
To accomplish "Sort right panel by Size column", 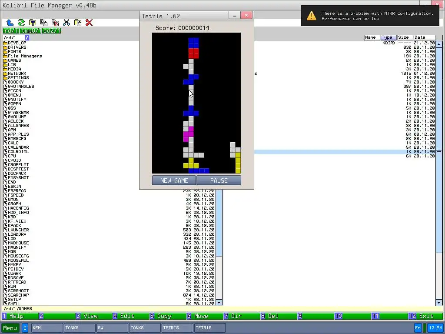I will pyautogui.click(x=405, y=37).
